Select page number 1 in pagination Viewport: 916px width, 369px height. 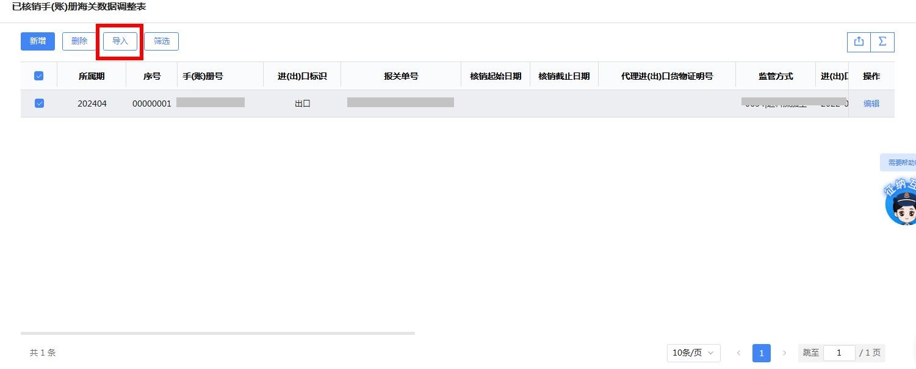click(x=761, y=353)
